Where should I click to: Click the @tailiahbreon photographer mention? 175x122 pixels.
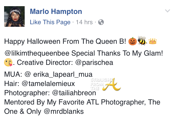(x=74, y=93)
